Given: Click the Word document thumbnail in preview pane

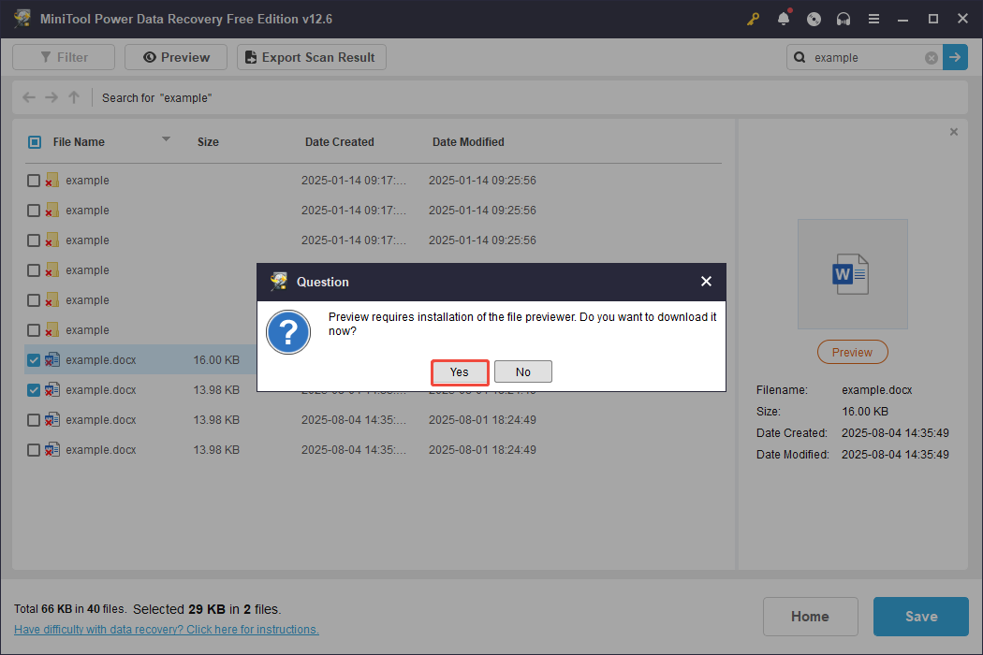Looking at the screenshot, I should coord(852,274).
